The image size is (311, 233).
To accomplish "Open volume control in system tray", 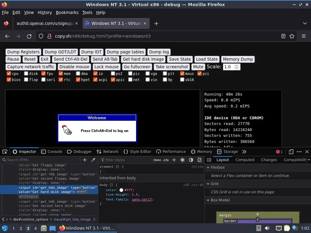I will (x=267, y=228).
